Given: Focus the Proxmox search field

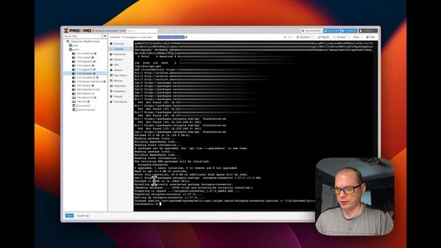Looking at the screenshot, I should tap(142, 30).
